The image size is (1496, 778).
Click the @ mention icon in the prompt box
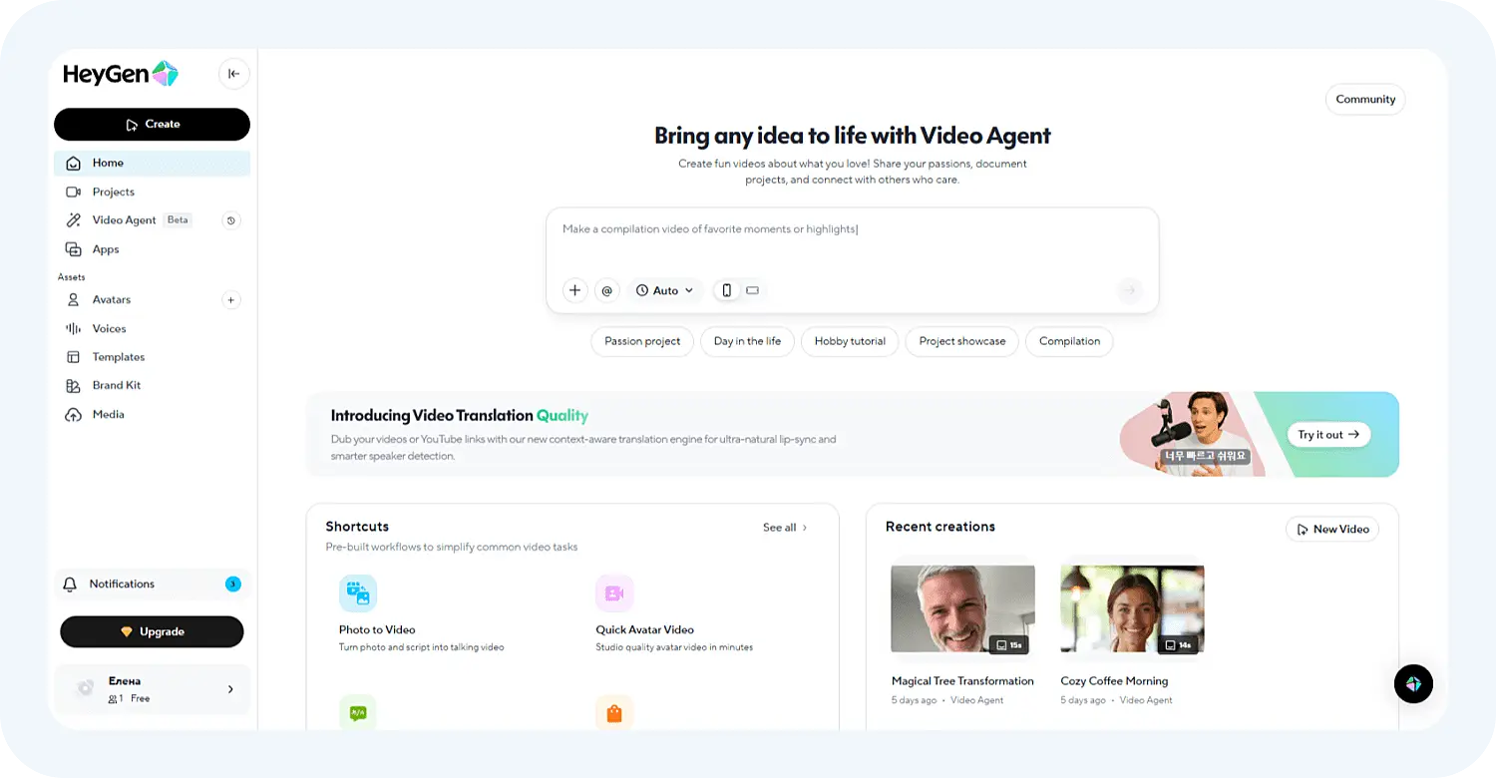(607, 290)
